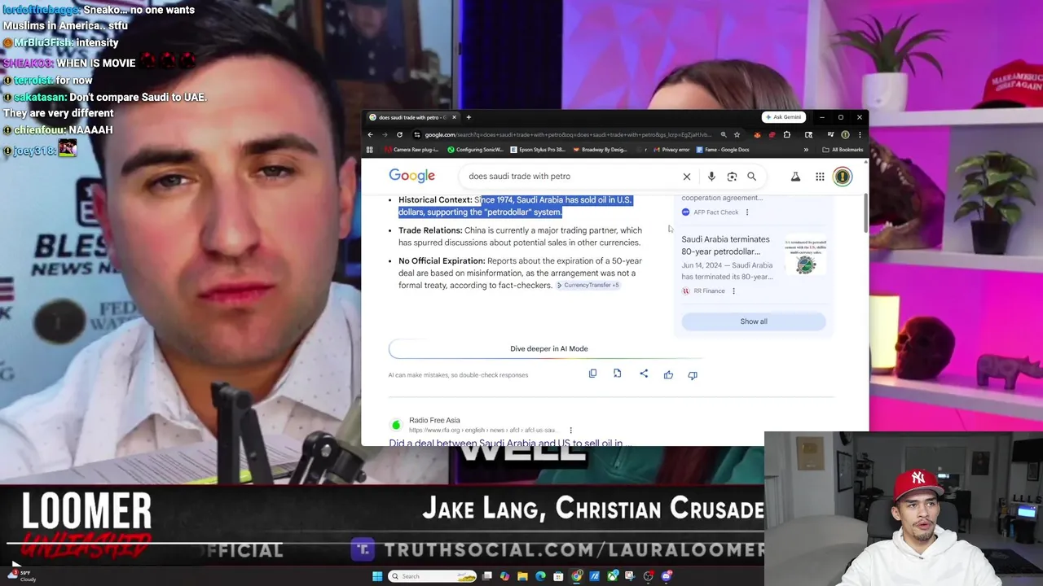Open the Chrome extensions puzzle menu
The width and height of the screenshot is (1043, 586).
[x=786, y=134]
